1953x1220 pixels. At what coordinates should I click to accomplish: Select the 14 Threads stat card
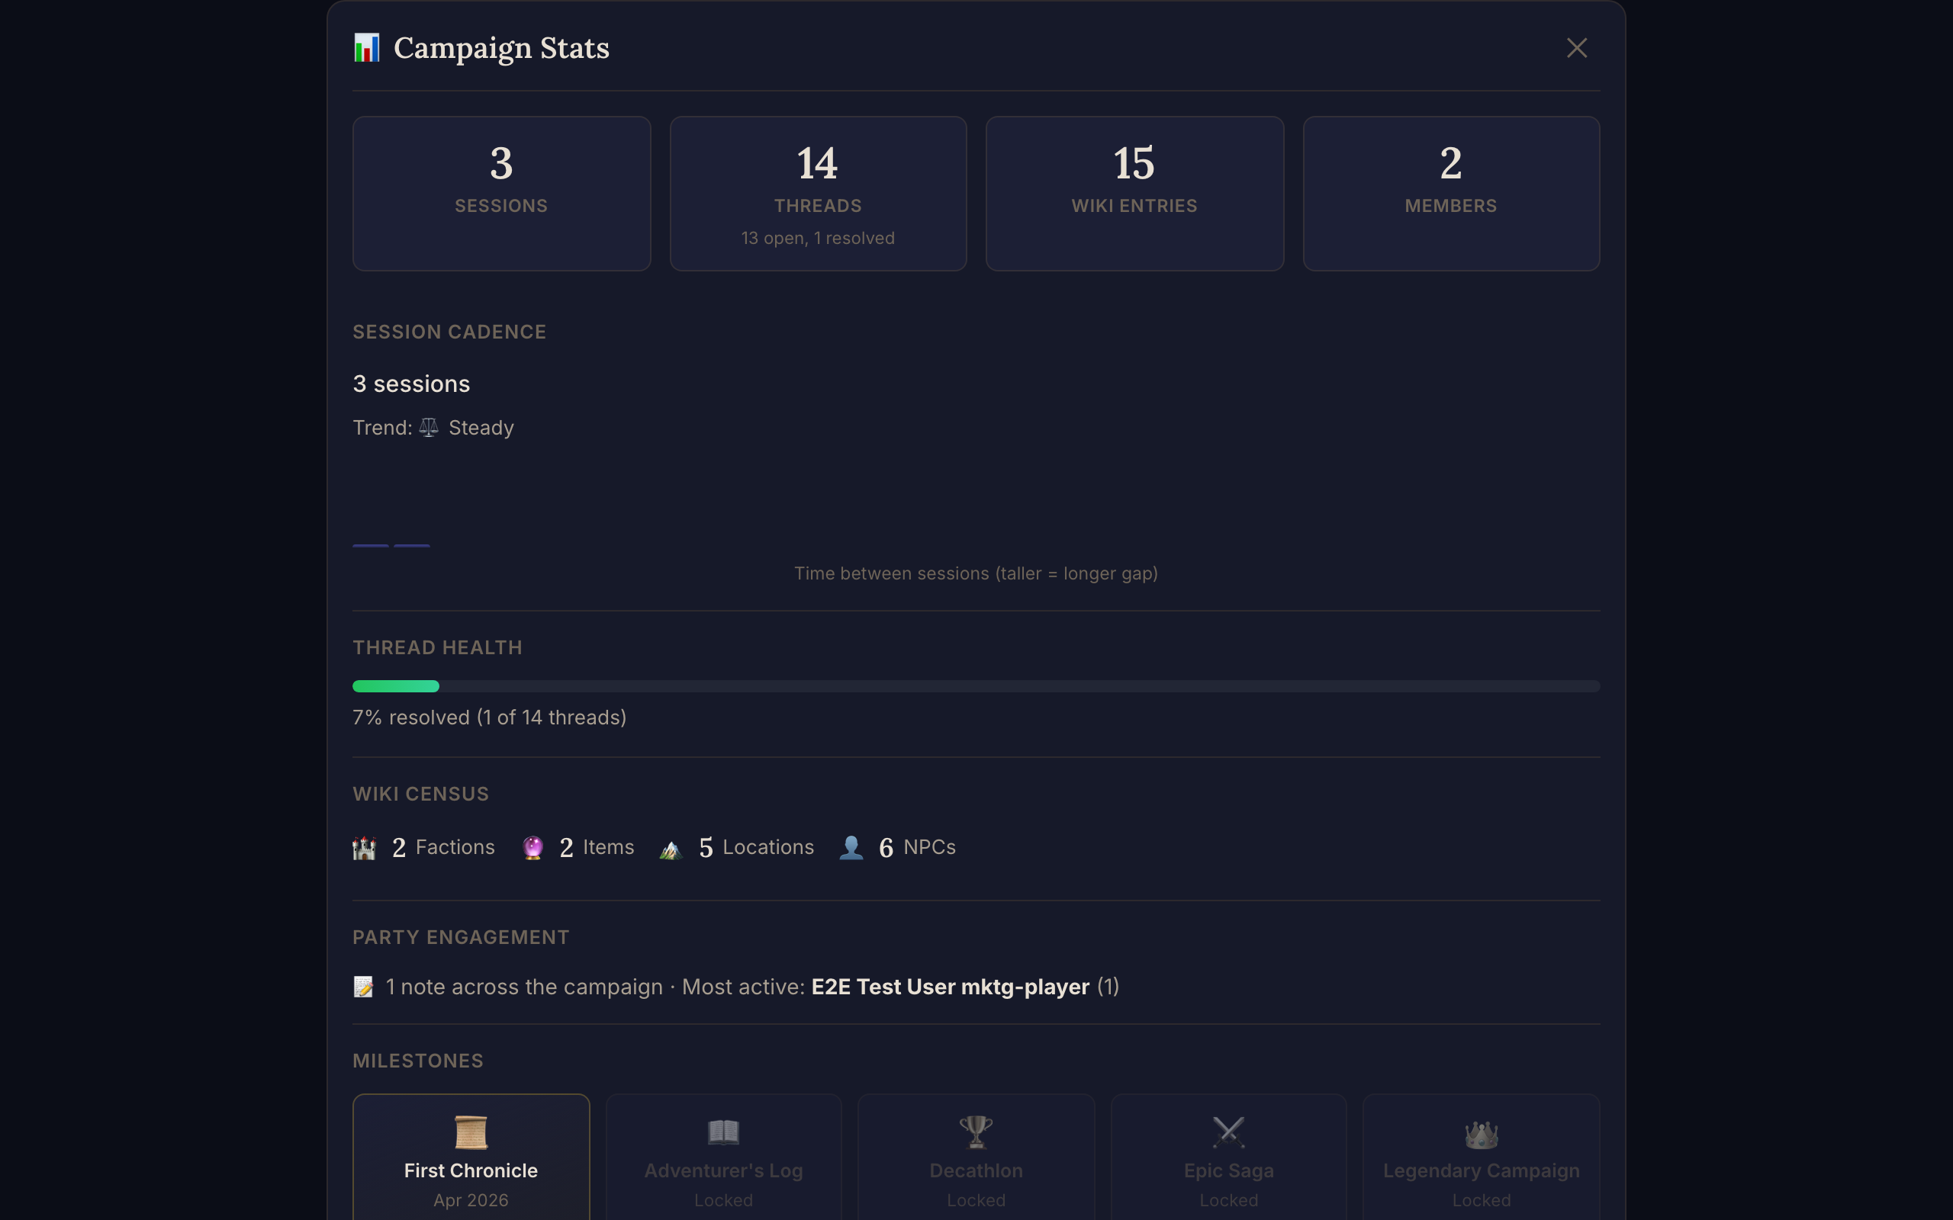point(819,194)
